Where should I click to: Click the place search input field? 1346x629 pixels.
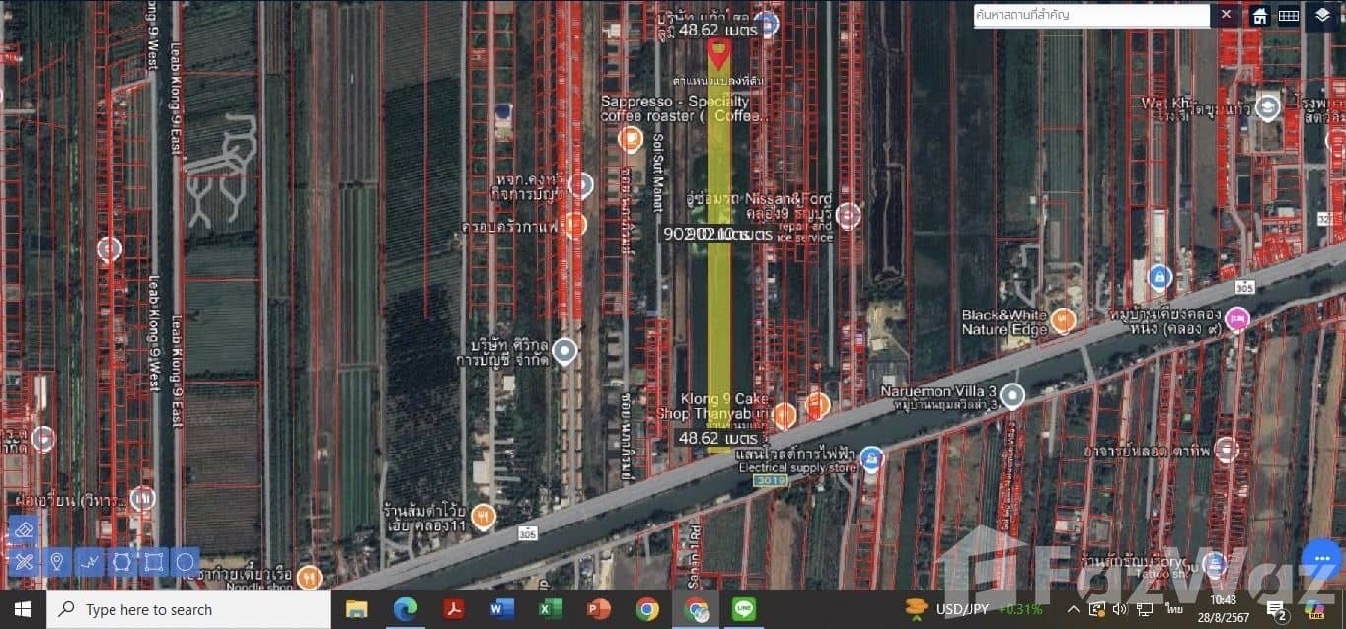pyautogui.click(x=1090, y=15)
